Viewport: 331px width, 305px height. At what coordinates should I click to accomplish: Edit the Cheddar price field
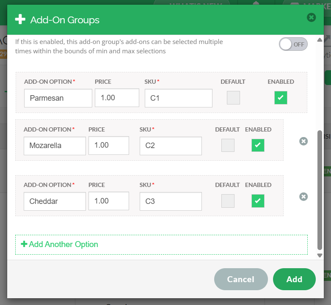(x=109, y=201)
